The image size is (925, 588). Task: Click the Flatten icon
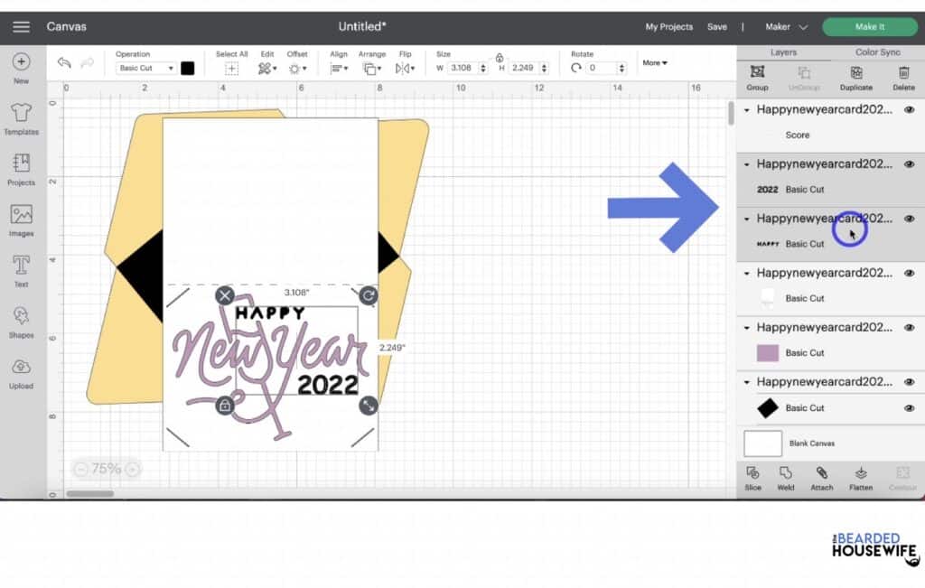(x=860, y=479)
